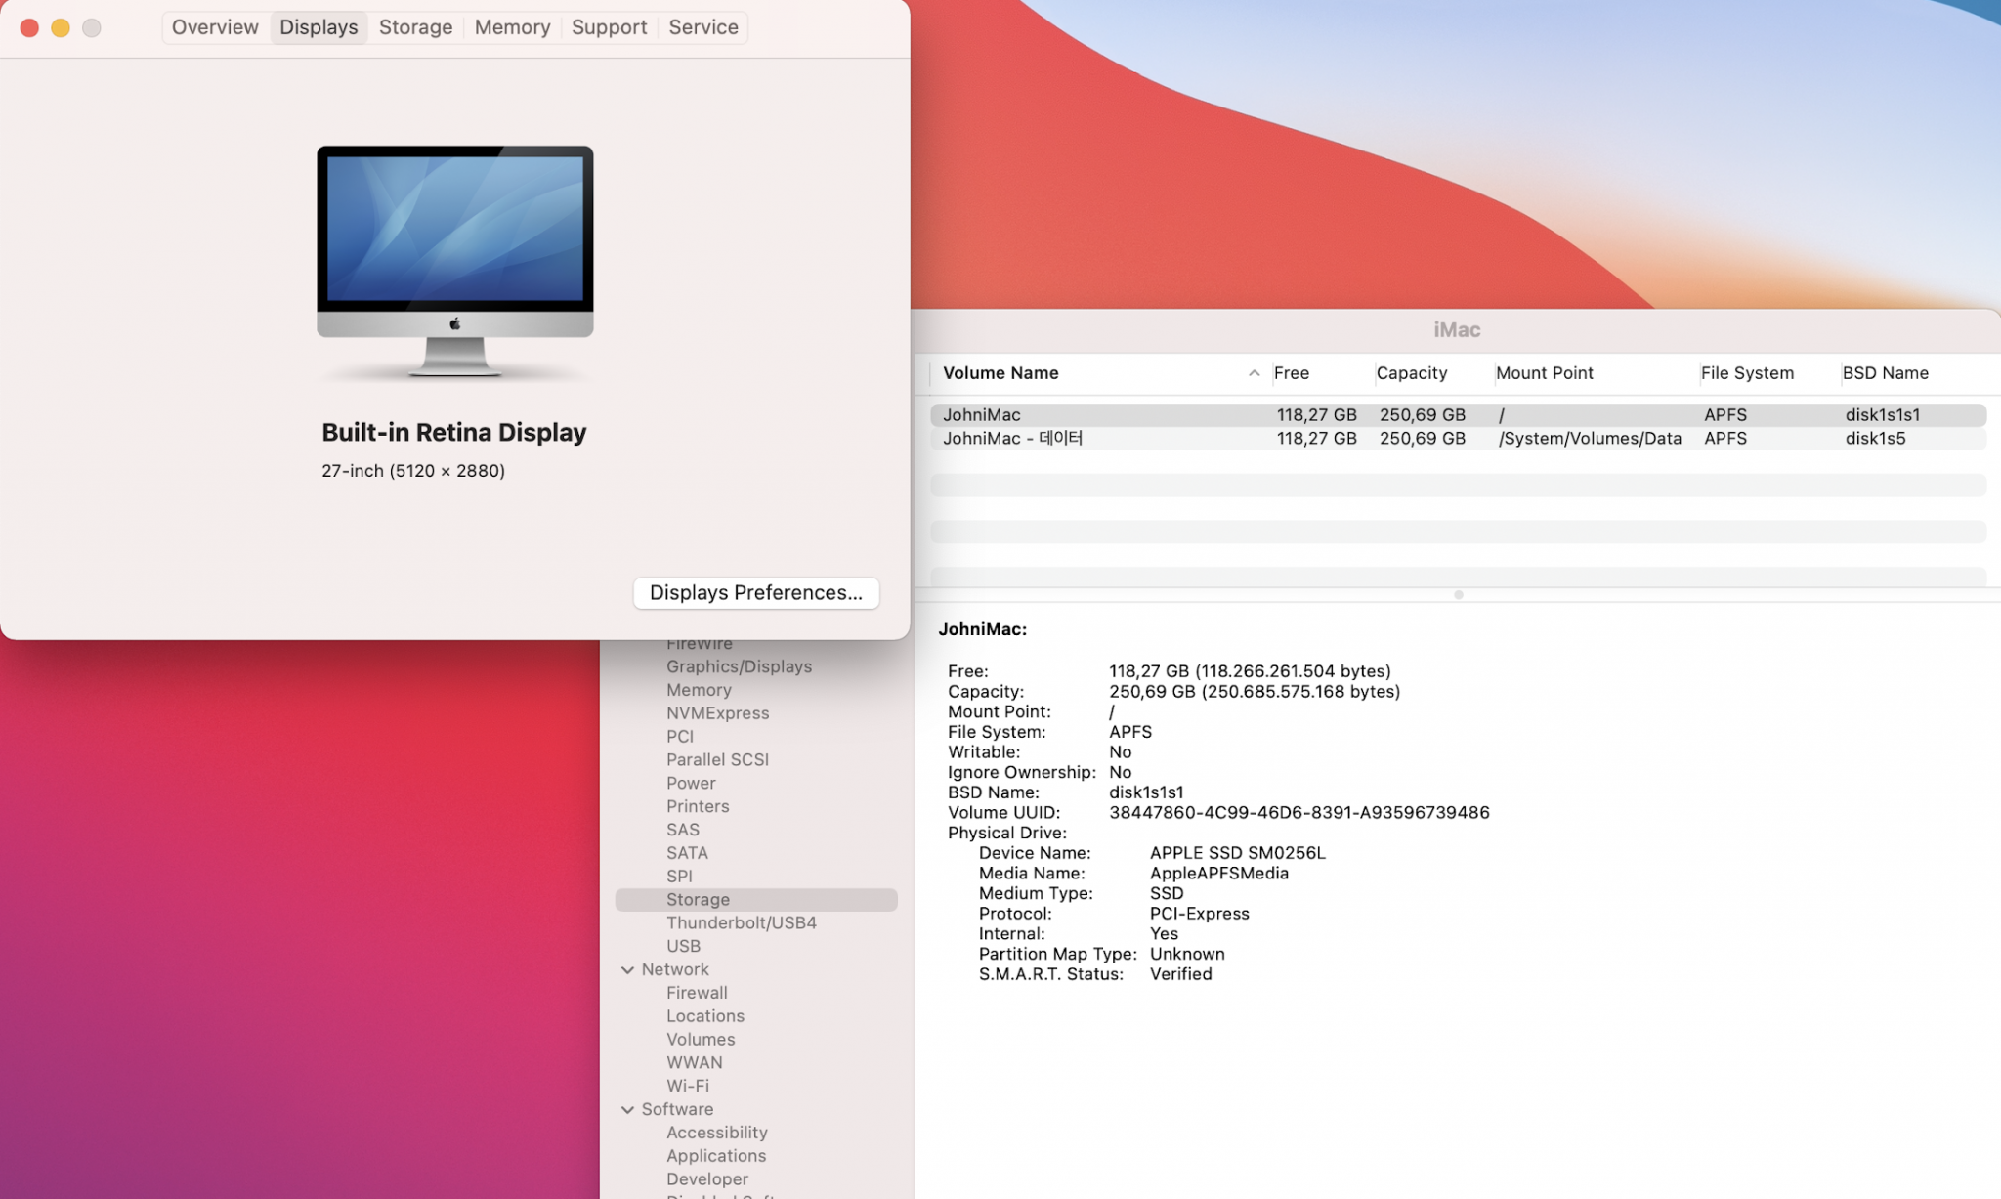Open Displays Preferences button
The width and height of the screenshot is (2001, 1199).
click(755, 592)
